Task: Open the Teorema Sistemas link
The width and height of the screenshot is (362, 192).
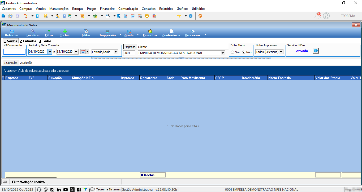Action: (108, 189)
